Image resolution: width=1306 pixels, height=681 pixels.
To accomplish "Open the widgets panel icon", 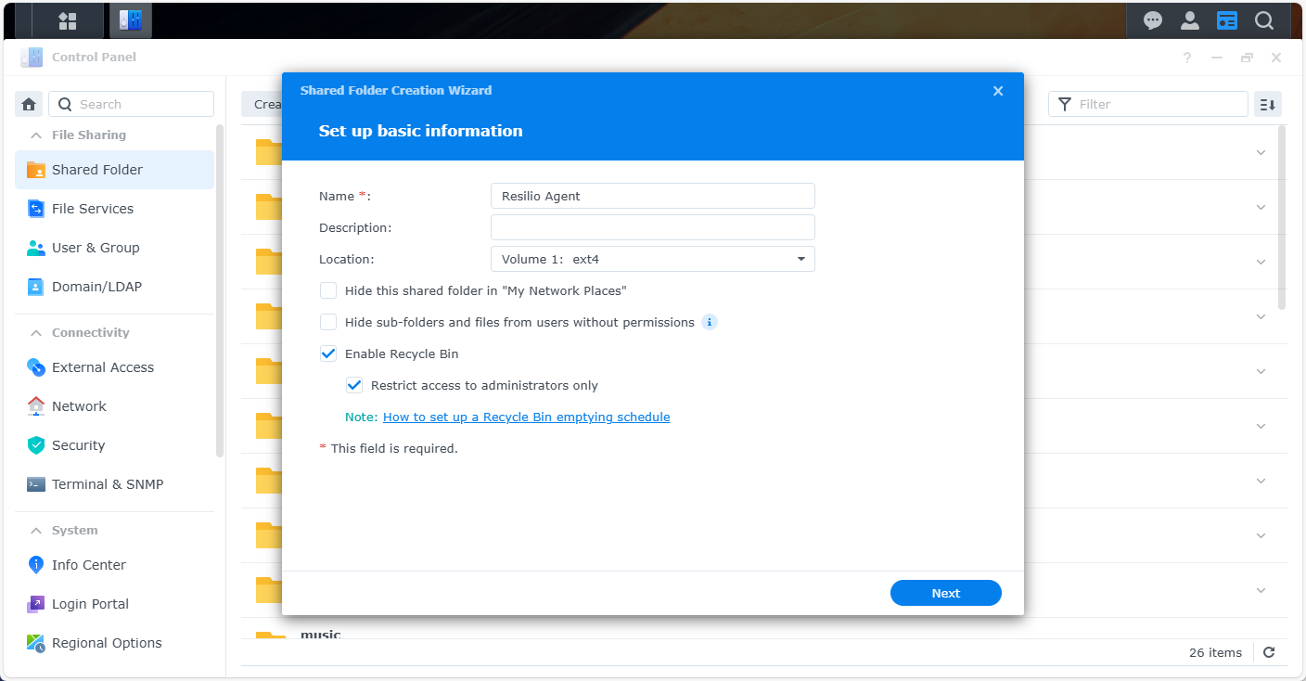I will coord(1227,20).
